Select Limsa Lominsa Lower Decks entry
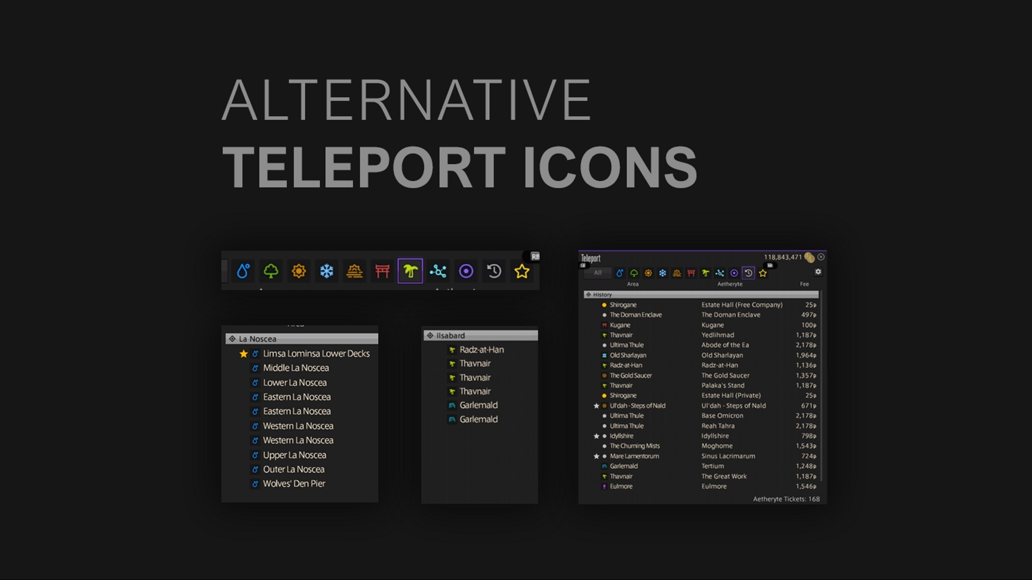 [x=316, y=353]
